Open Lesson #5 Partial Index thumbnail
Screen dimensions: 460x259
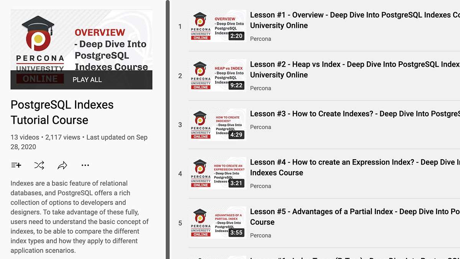point(218,223)
